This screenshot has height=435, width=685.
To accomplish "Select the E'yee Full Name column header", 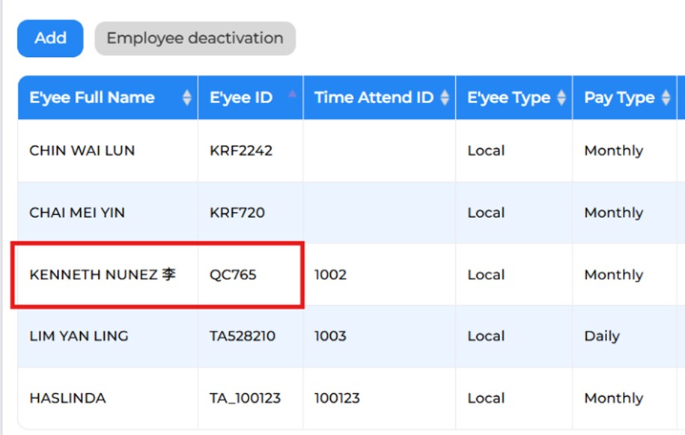I will [108, 97].
